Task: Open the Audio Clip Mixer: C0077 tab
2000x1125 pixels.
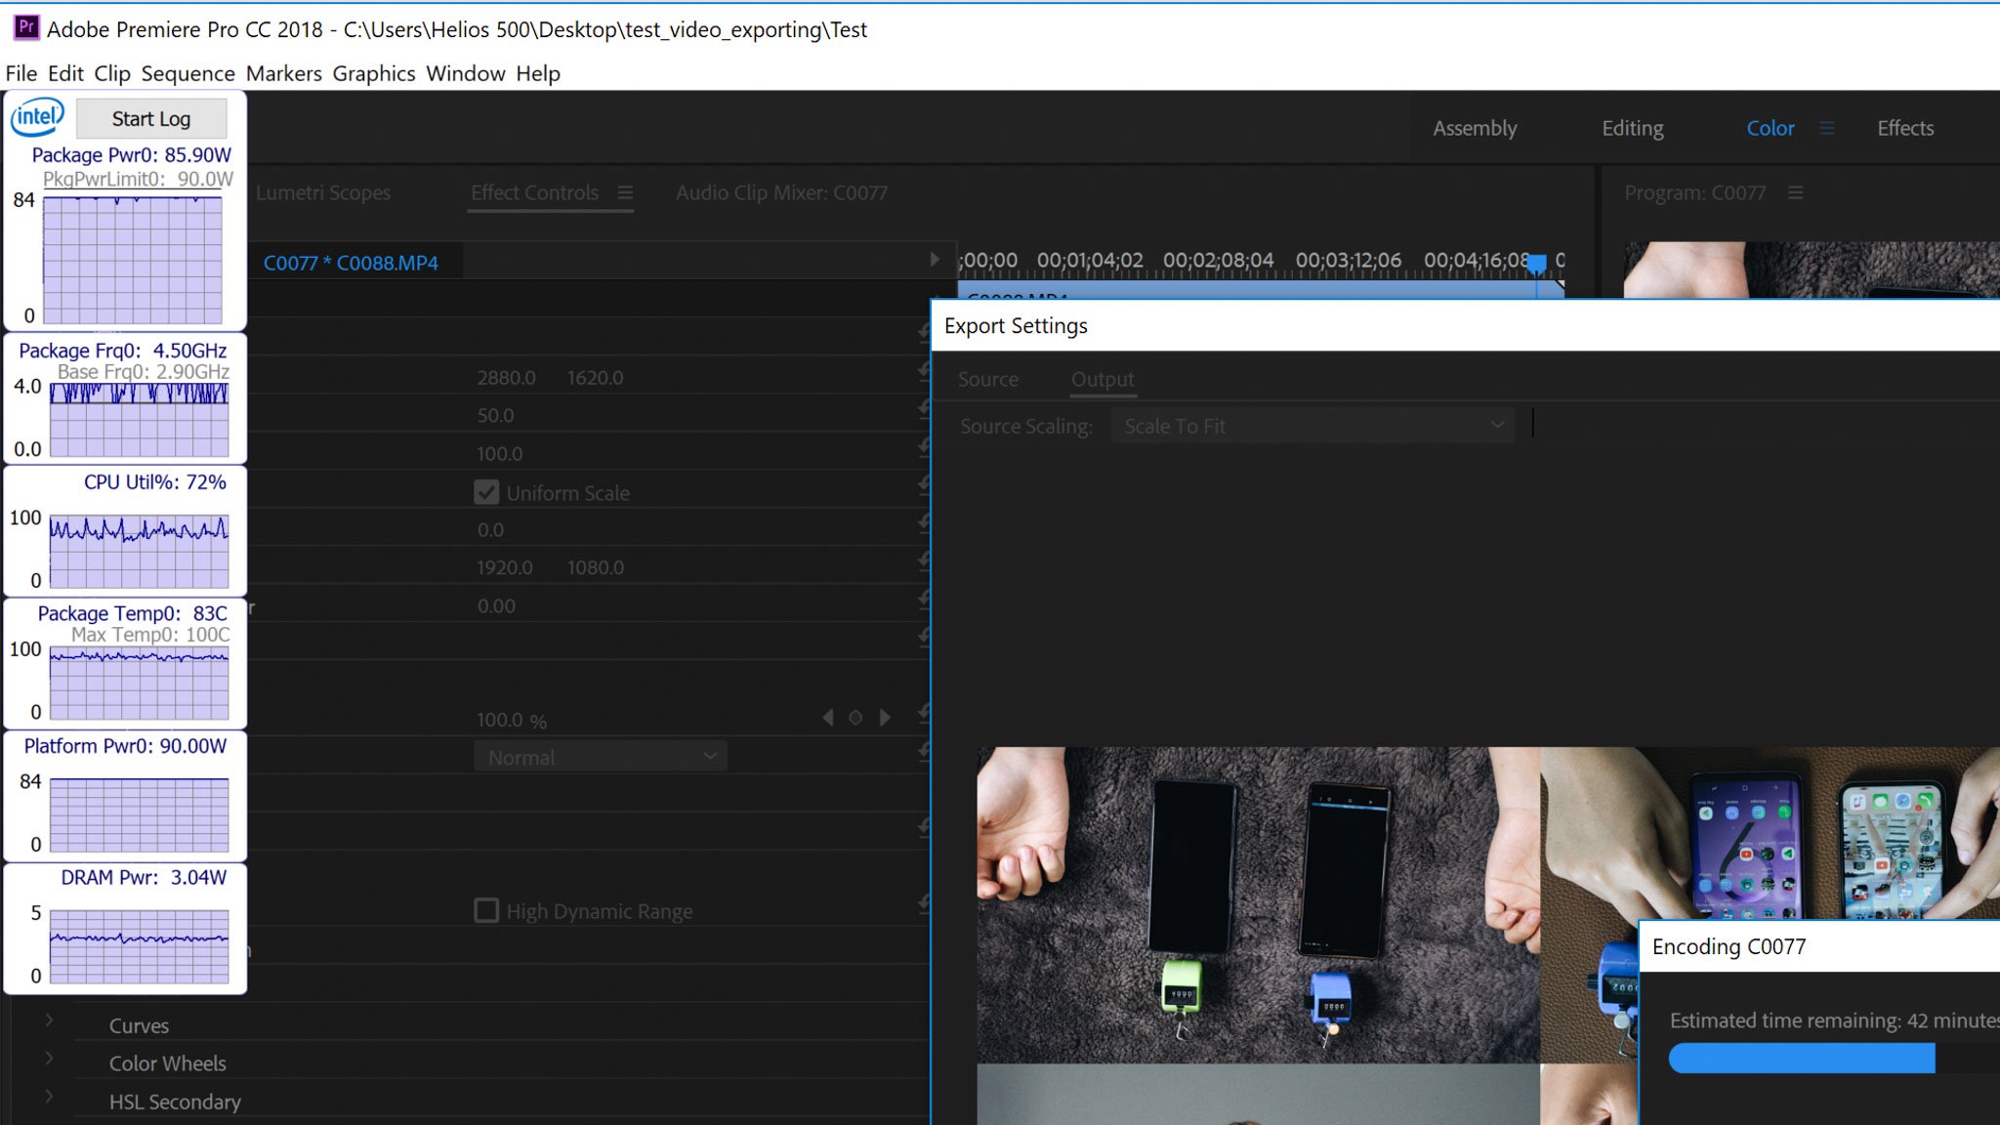Action: 781,192
